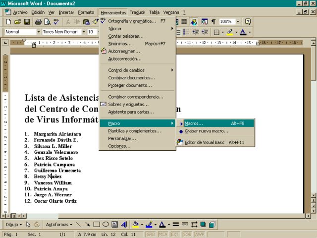This screenshot has width=317, height=238.
Task: Select the Rectangle drawing tool
Action: (97, 225)
